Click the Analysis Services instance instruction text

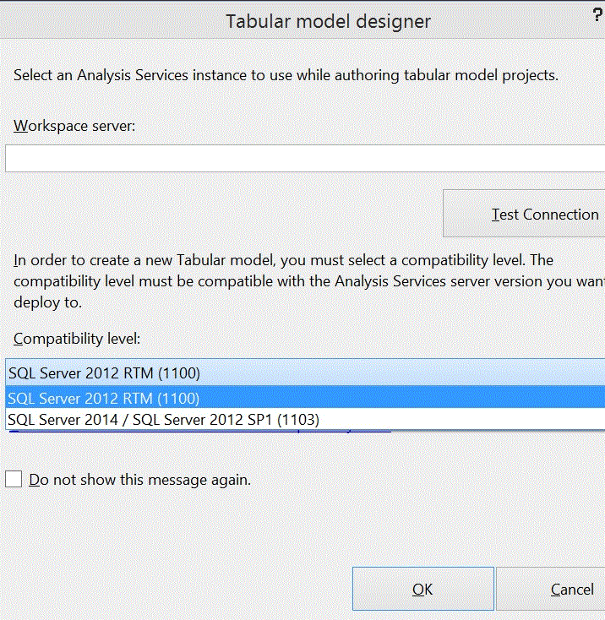(286, 75)
